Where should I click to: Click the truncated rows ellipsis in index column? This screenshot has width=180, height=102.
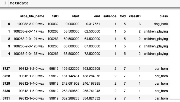(9, 62)
